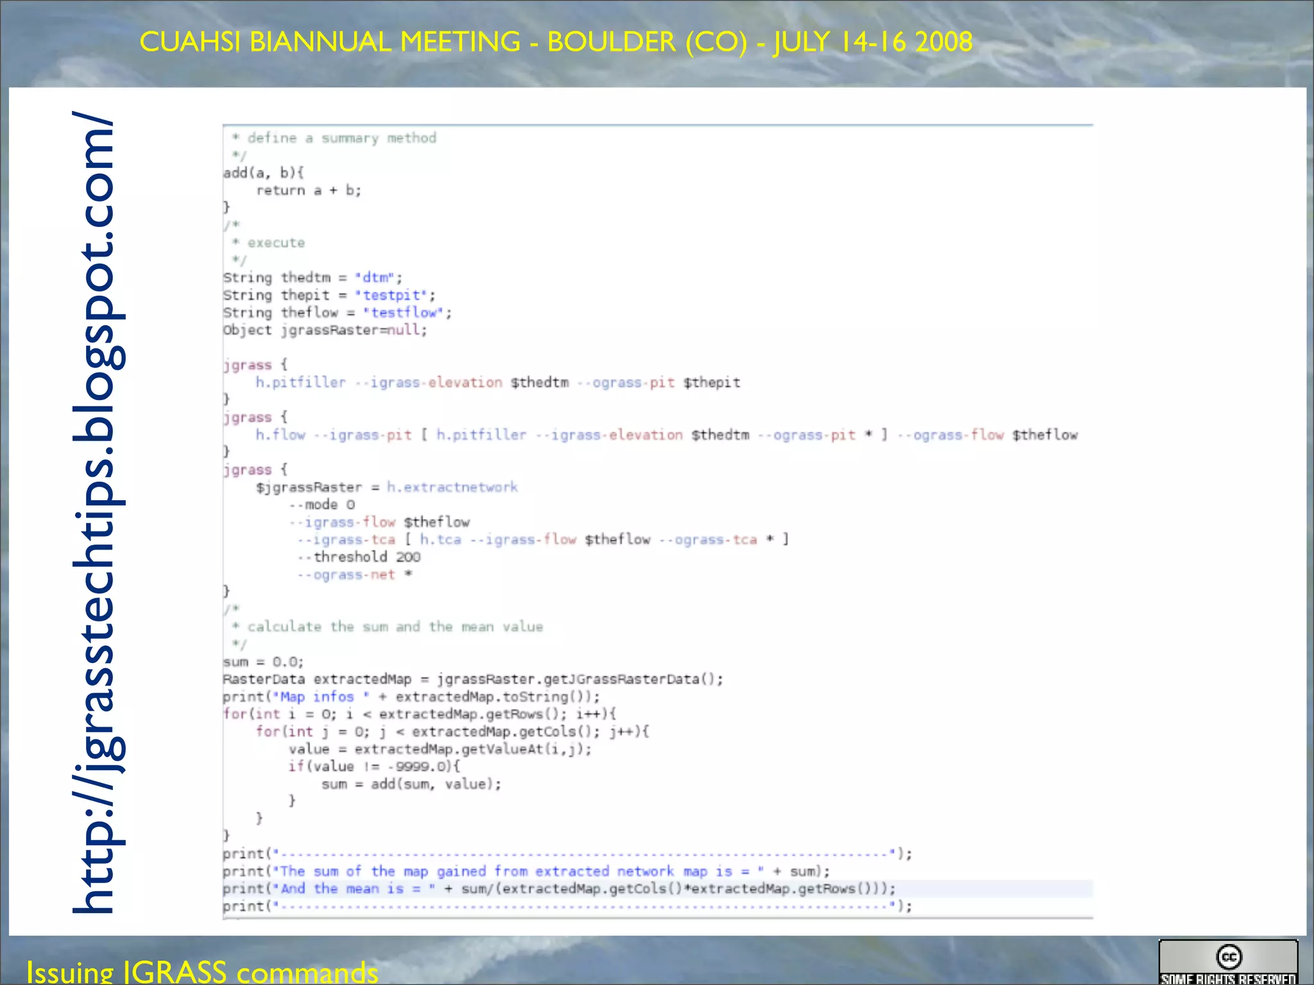Click the 'sum = 0.0;' line
This screenshot has height=985, width=1314.
(x=263, y=662)
